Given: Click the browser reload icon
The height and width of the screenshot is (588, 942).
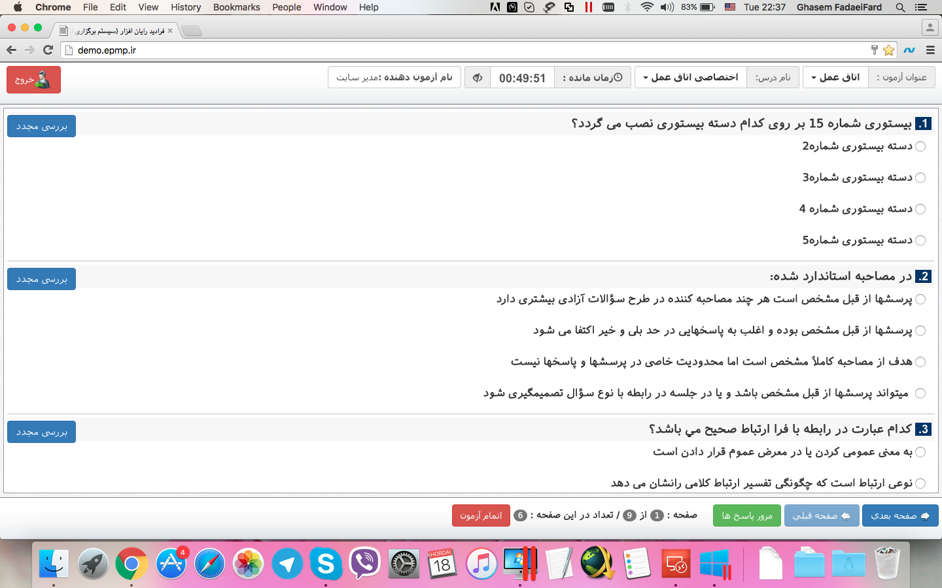Looking at the screenshot, I should tap(48, 50).
